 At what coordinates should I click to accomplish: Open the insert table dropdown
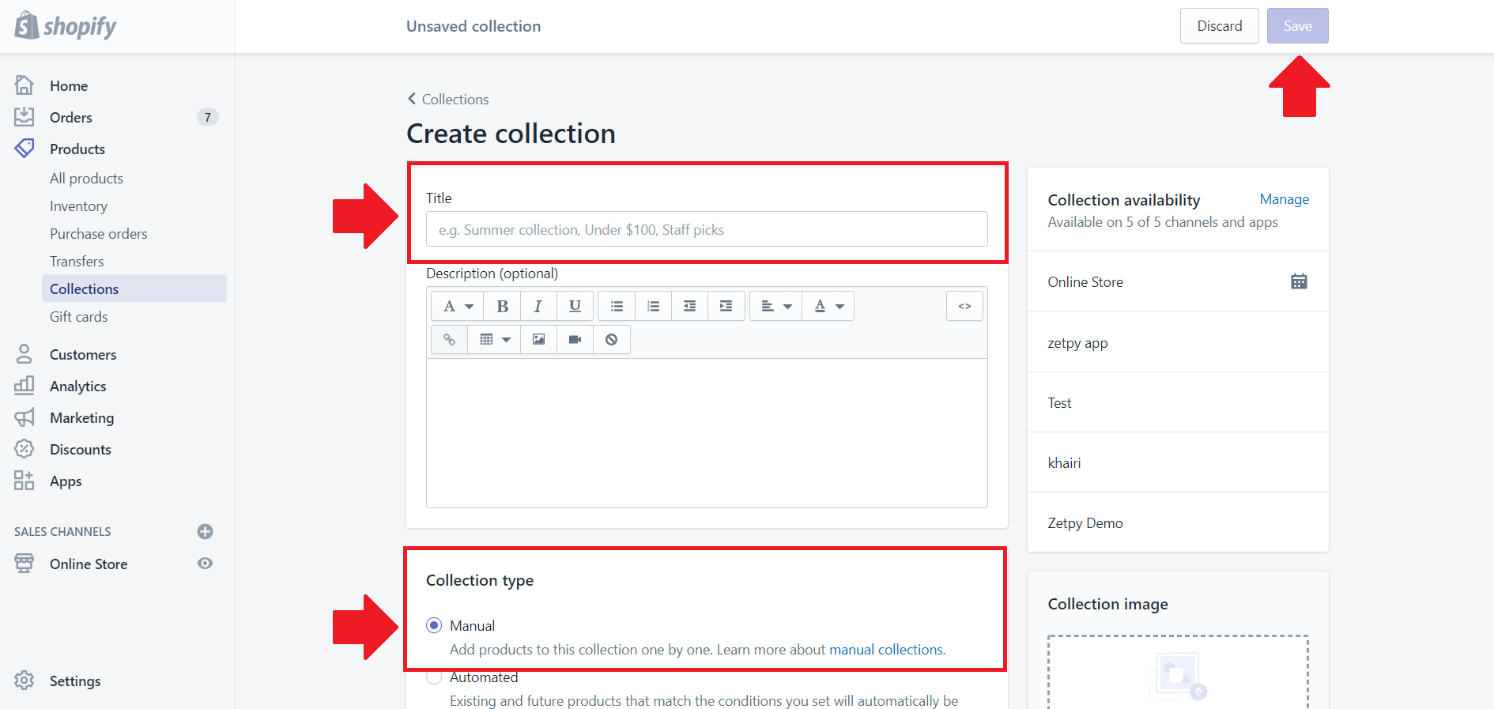(x=494, y=339)
